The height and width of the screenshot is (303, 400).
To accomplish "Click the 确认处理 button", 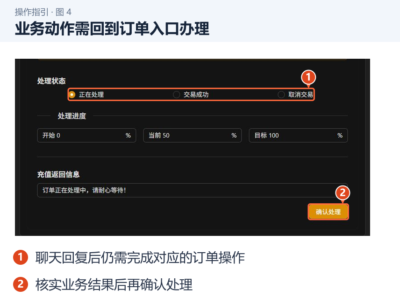I will [328, 212].
